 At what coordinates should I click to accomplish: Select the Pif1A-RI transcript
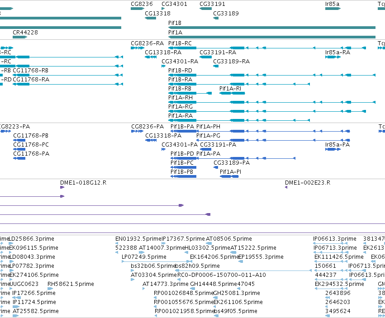click(x=232, y=93)
